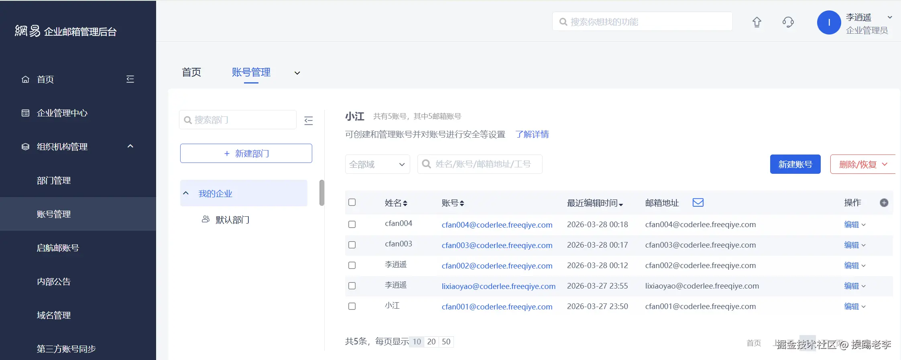Open the 删除/恢复 dropdown

tap(863, 164)
